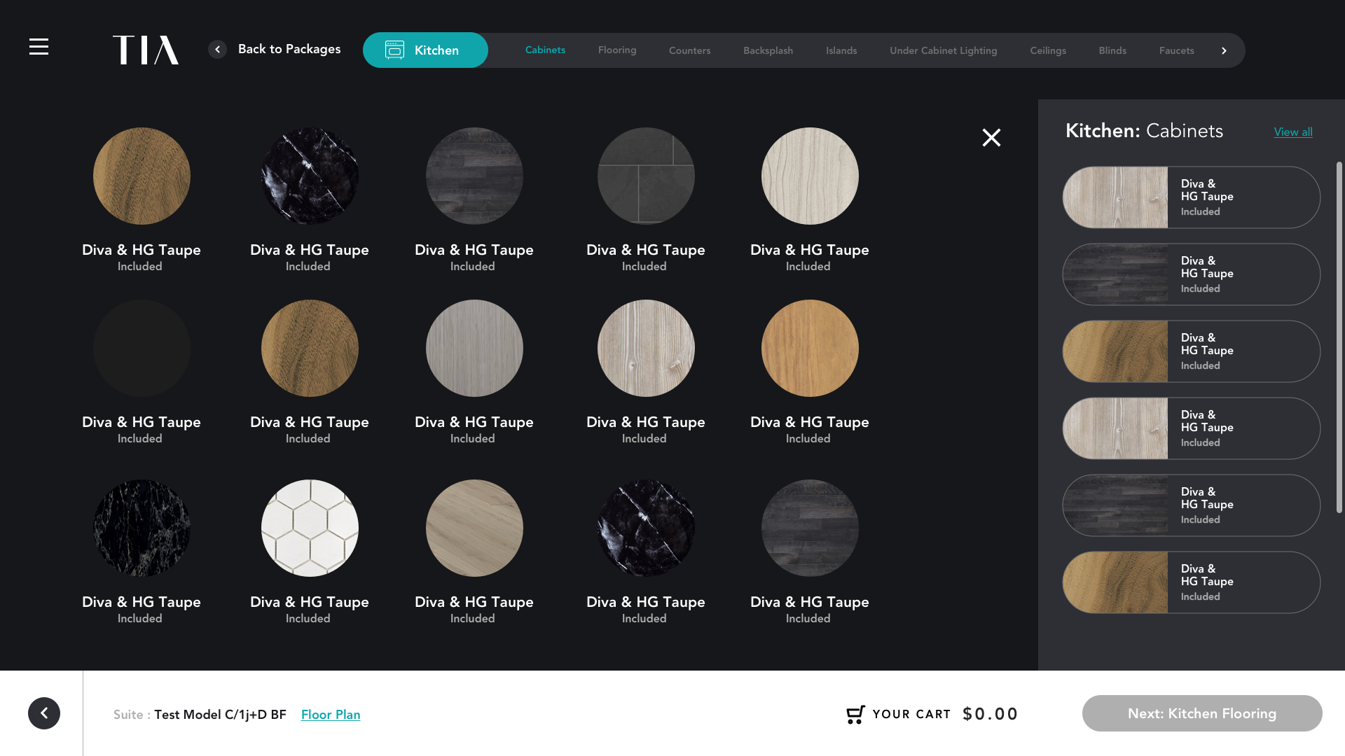Go to Under Cabinet Lighting tab
This screenshot has width=1345, height=756.
(x=943, y=50)
